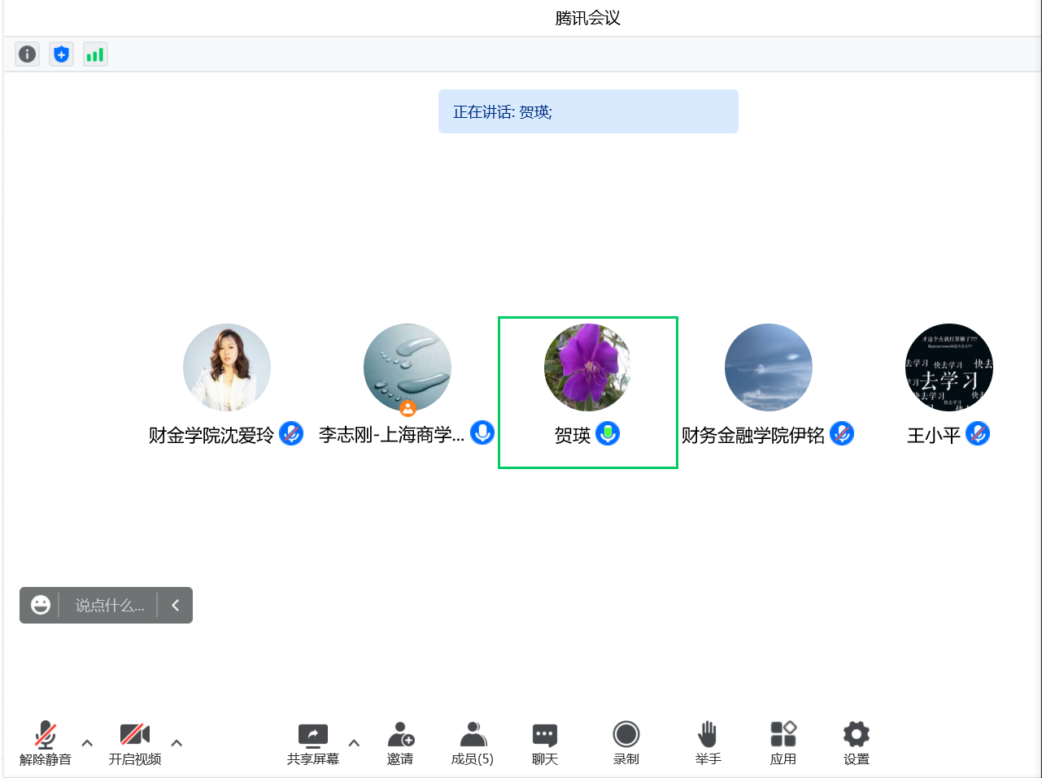The image size is (1042, 778).
Task: Check the network quality indicator
Action: click(x=95, y=54)
